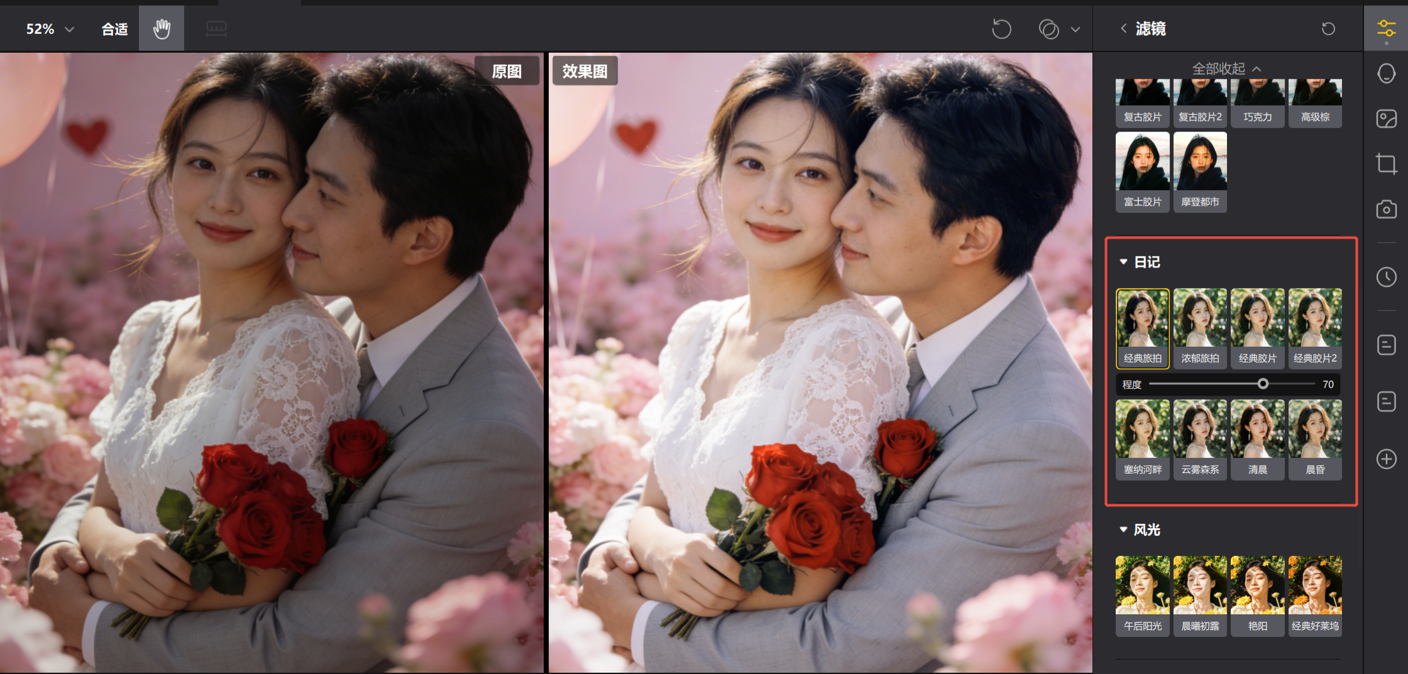Apply the 午后阳光 filter thumbnail
Viewport: 1408px width, 674px height.
pyautogui.click(x=1142, y=595)
